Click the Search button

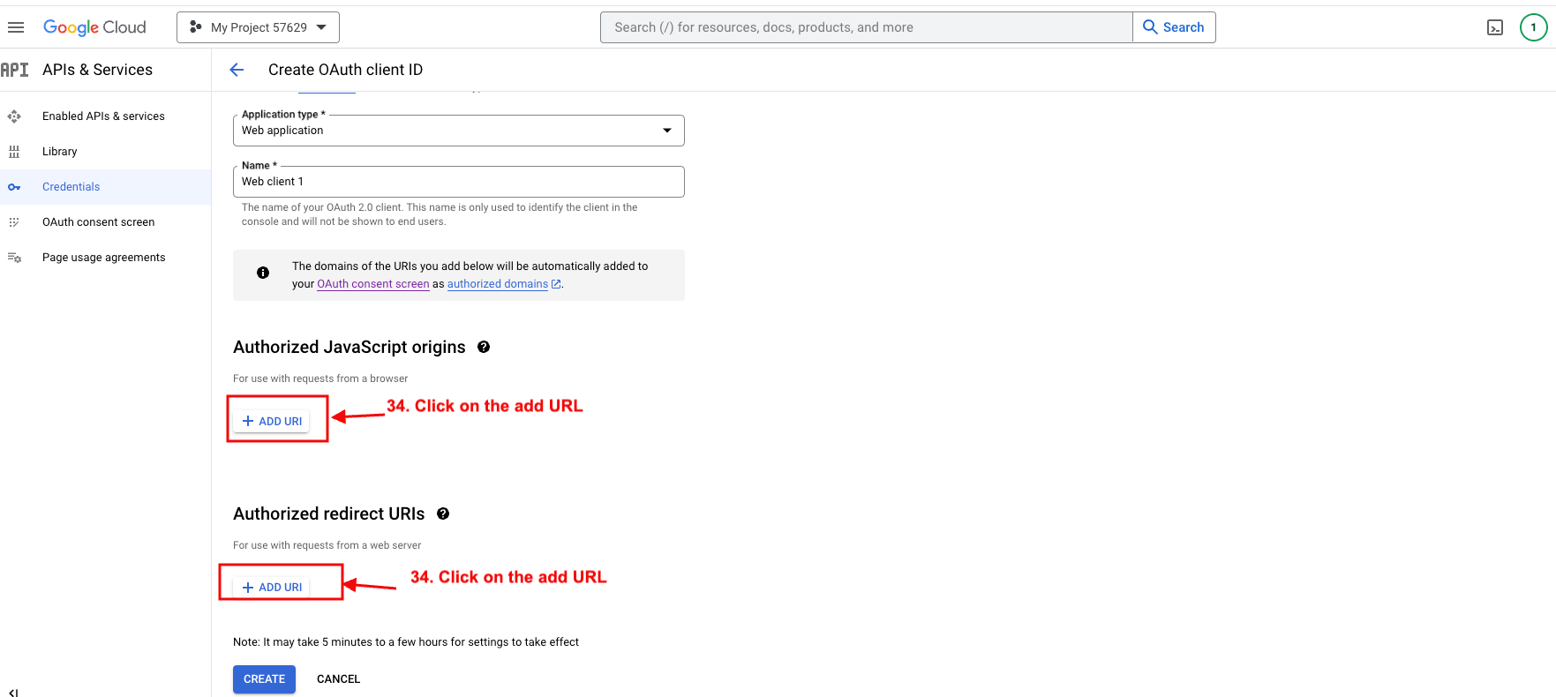pos(1174,27)
